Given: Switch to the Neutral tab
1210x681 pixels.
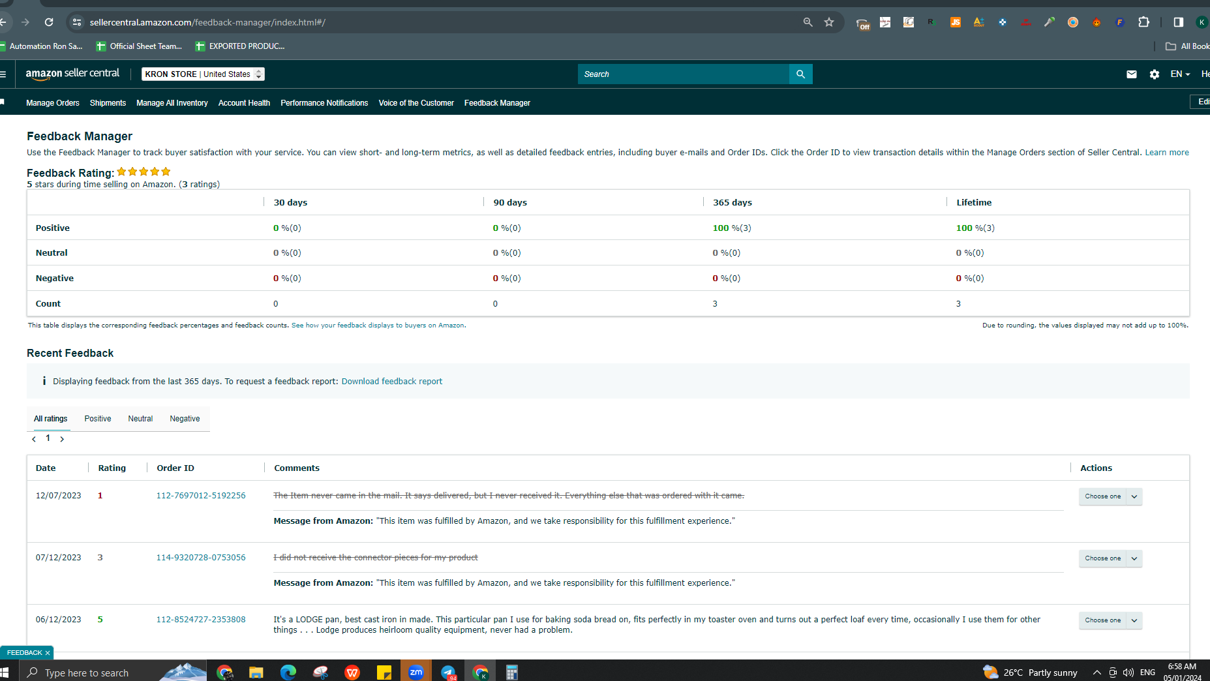Looking at the screenshot, I should point(140,419).
